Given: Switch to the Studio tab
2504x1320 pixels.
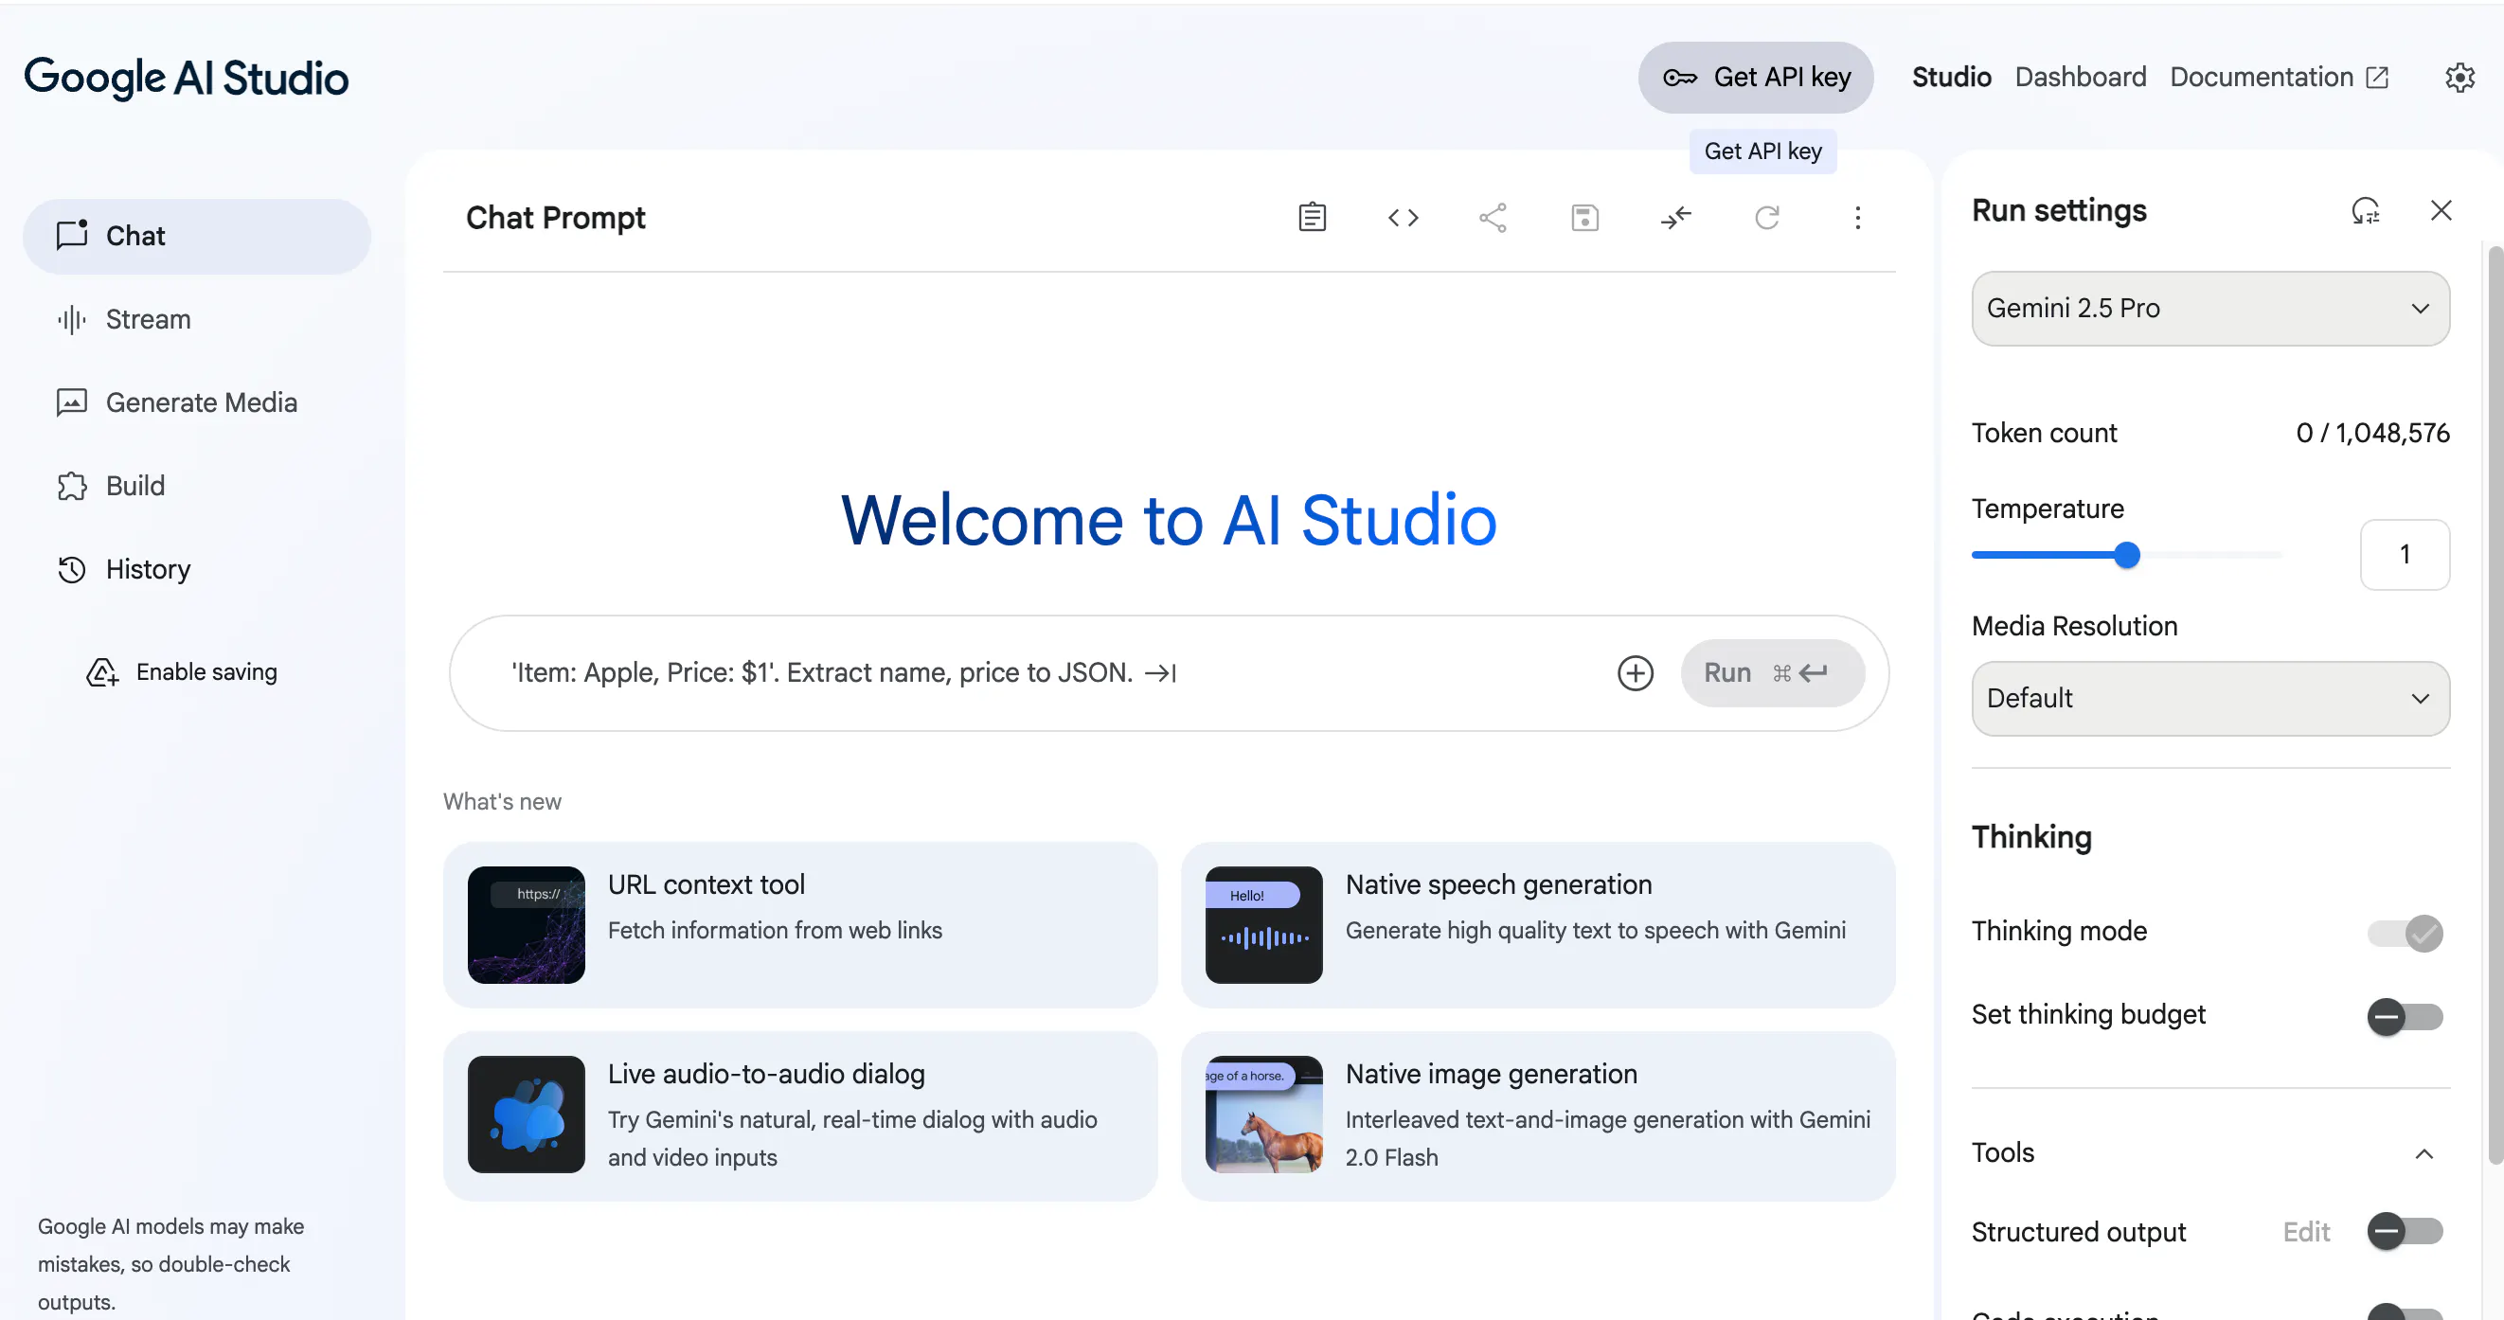Looking at the screenshot, I should [1951, 77].
